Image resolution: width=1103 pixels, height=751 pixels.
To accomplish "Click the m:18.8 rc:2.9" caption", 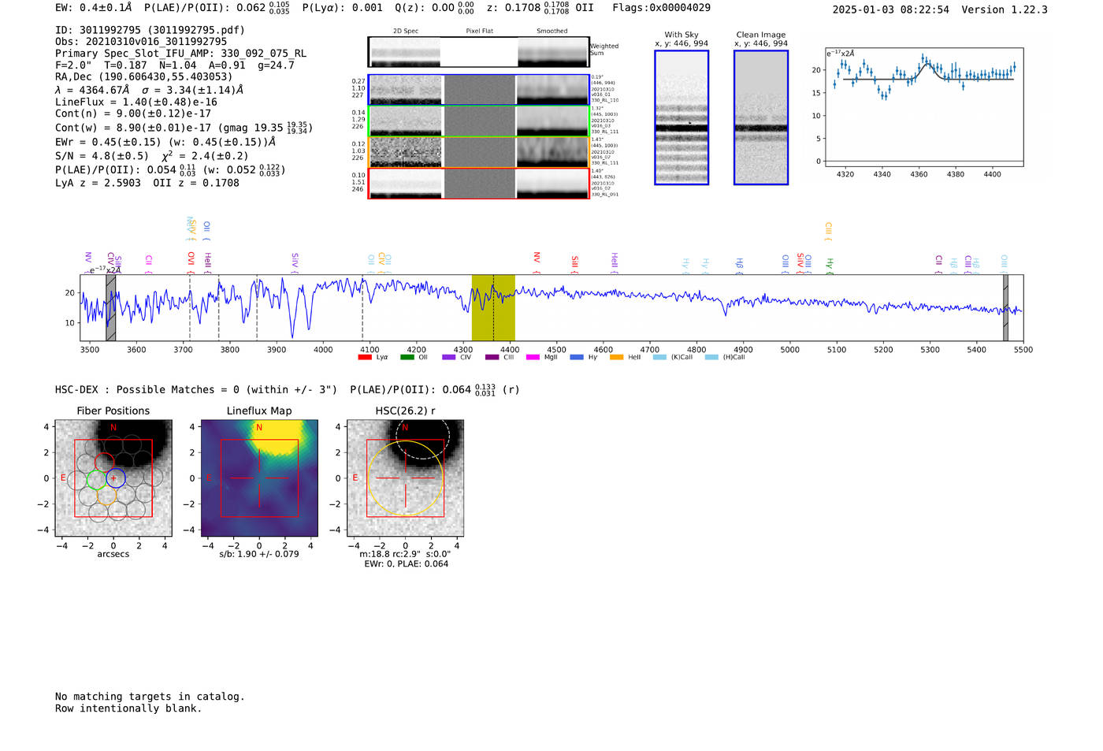I will (405, 554).
